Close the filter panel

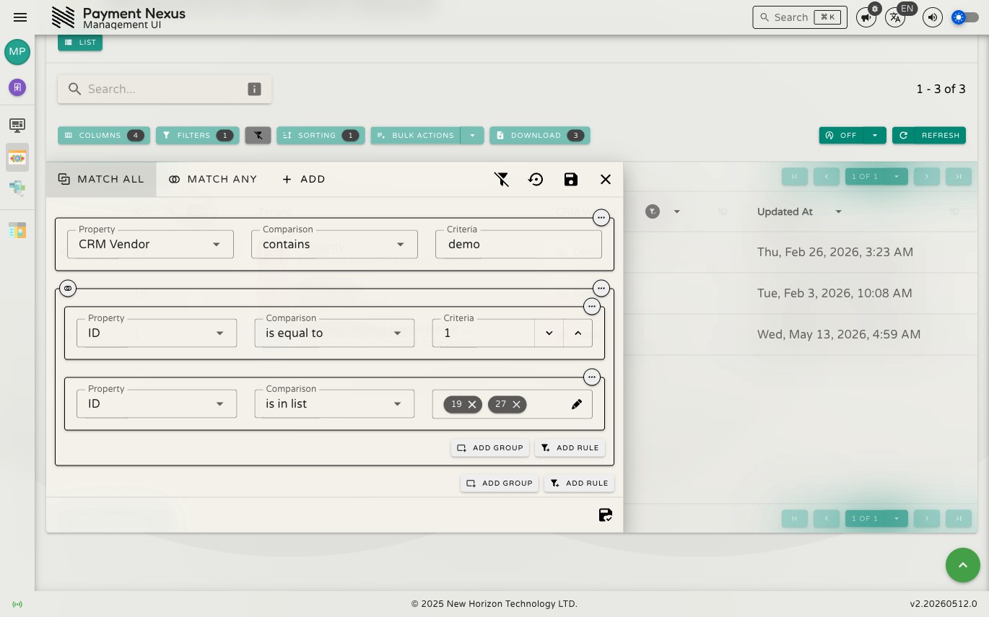(606, 179)
